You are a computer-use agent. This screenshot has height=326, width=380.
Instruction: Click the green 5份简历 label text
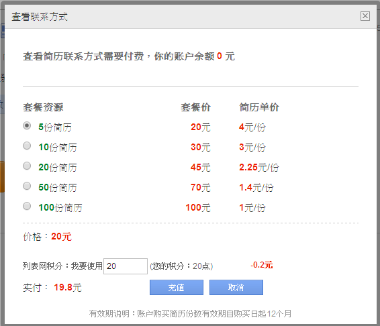(x=55, y=127)
